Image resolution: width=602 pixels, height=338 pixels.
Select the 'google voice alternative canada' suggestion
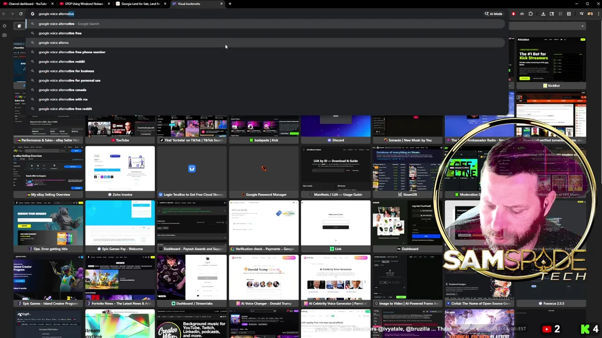(x=266, y=90)
